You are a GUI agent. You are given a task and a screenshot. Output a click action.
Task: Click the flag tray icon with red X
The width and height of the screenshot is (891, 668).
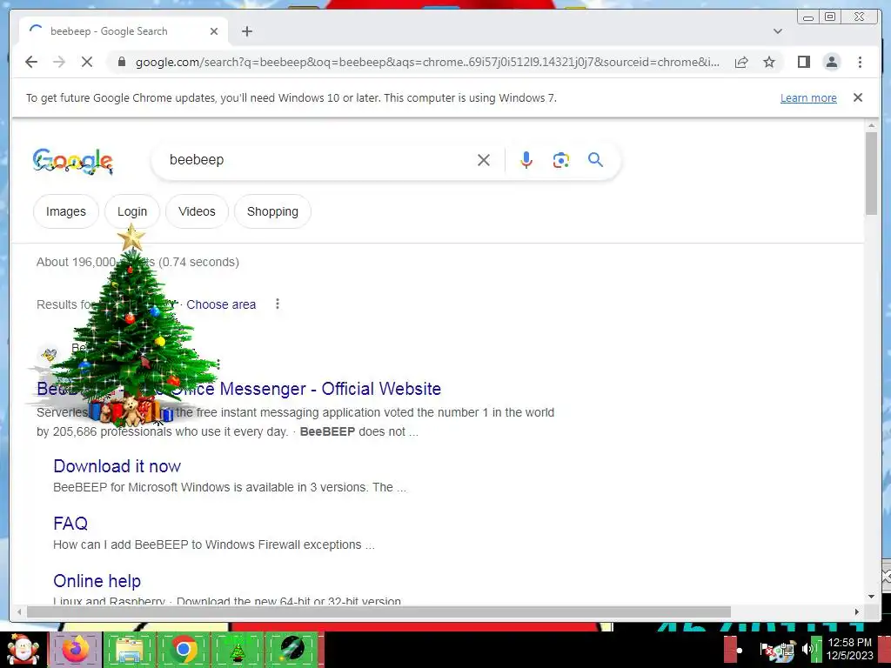click(x=767, y=651)
